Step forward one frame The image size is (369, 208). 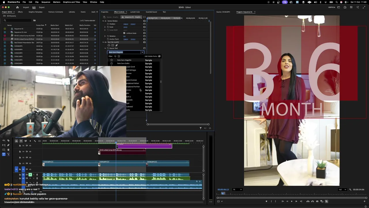pos(296,201)
